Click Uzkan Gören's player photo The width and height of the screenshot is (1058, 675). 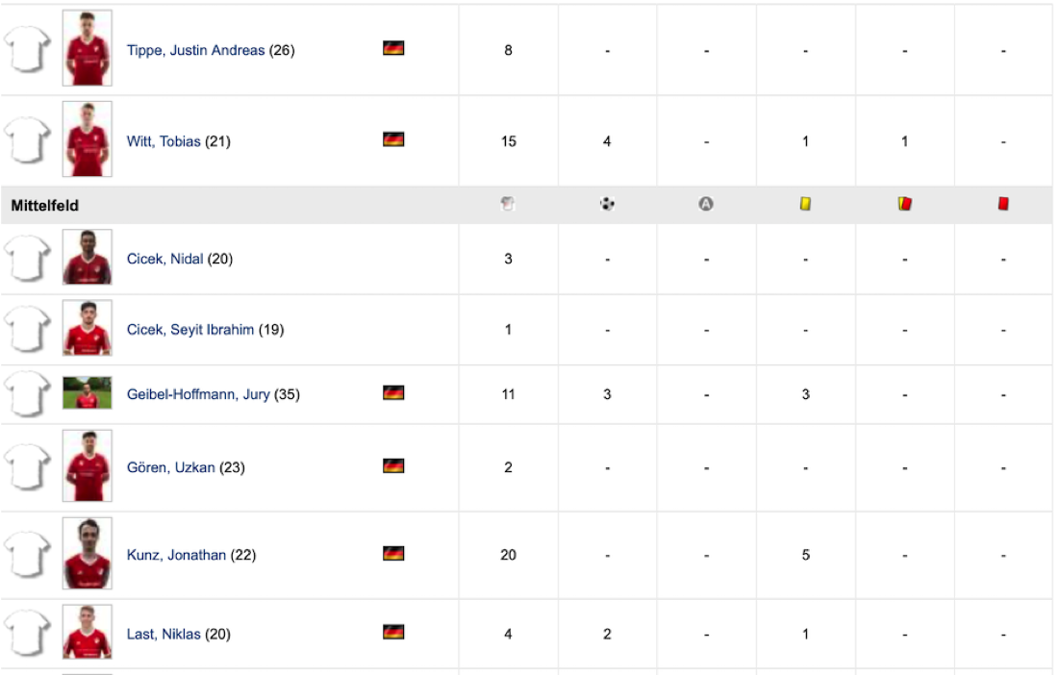coord(88,466)
